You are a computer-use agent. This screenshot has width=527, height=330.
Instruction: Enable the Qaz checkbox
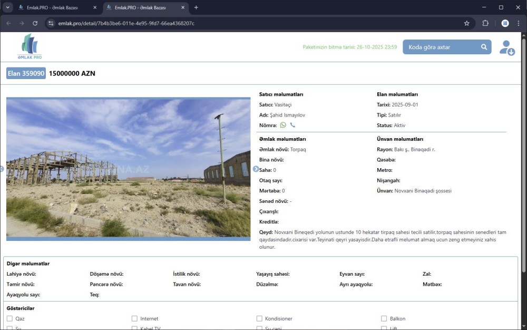click(9, 318)
